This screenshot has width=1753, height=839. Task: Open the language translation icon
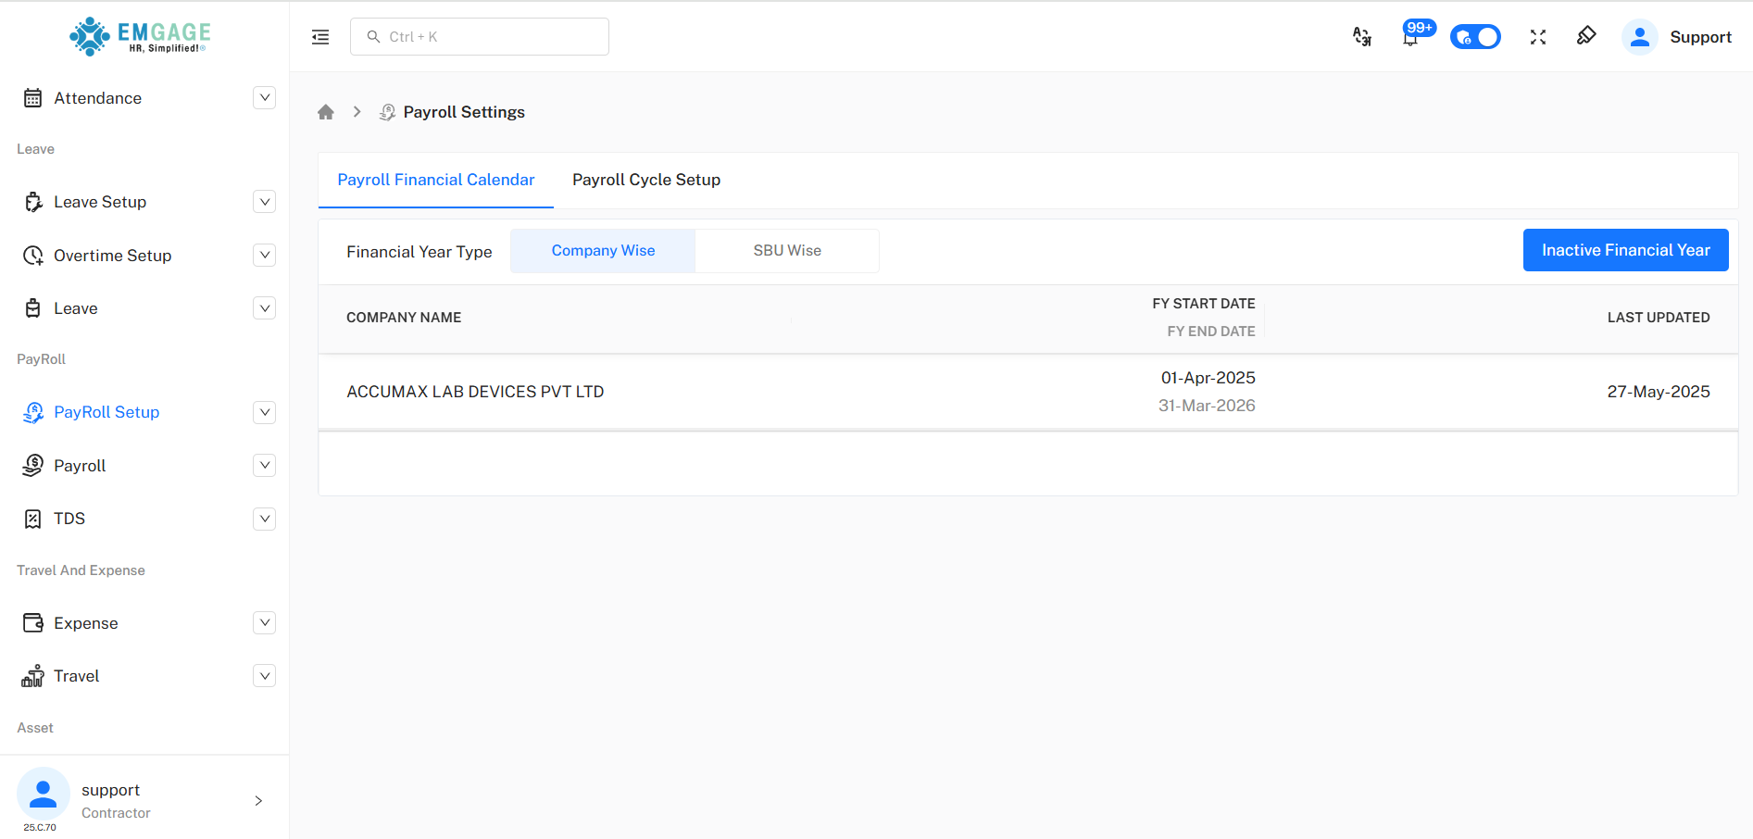(x=1361, y=37)
